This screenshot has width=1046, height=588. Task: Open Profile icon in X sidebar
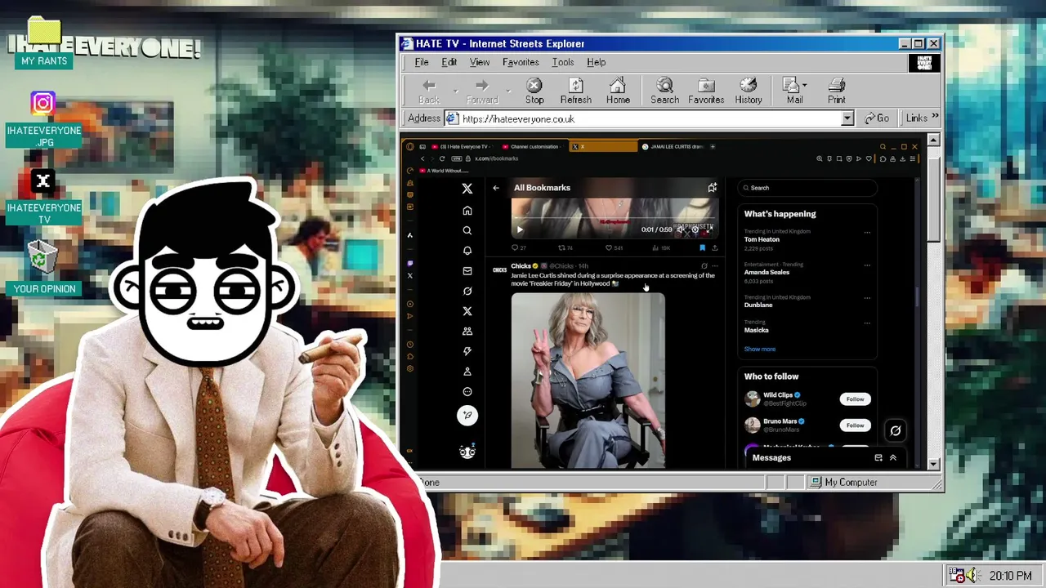tap(467, 372)
